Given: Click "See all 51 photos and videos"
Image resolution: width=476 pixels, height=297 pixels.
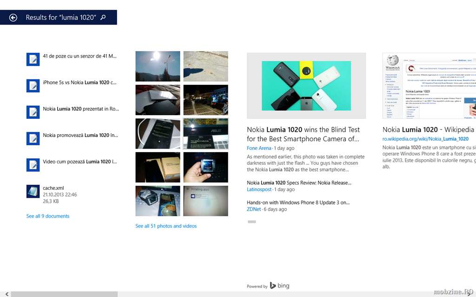Looking at the screenshot, I should point(166,226).
